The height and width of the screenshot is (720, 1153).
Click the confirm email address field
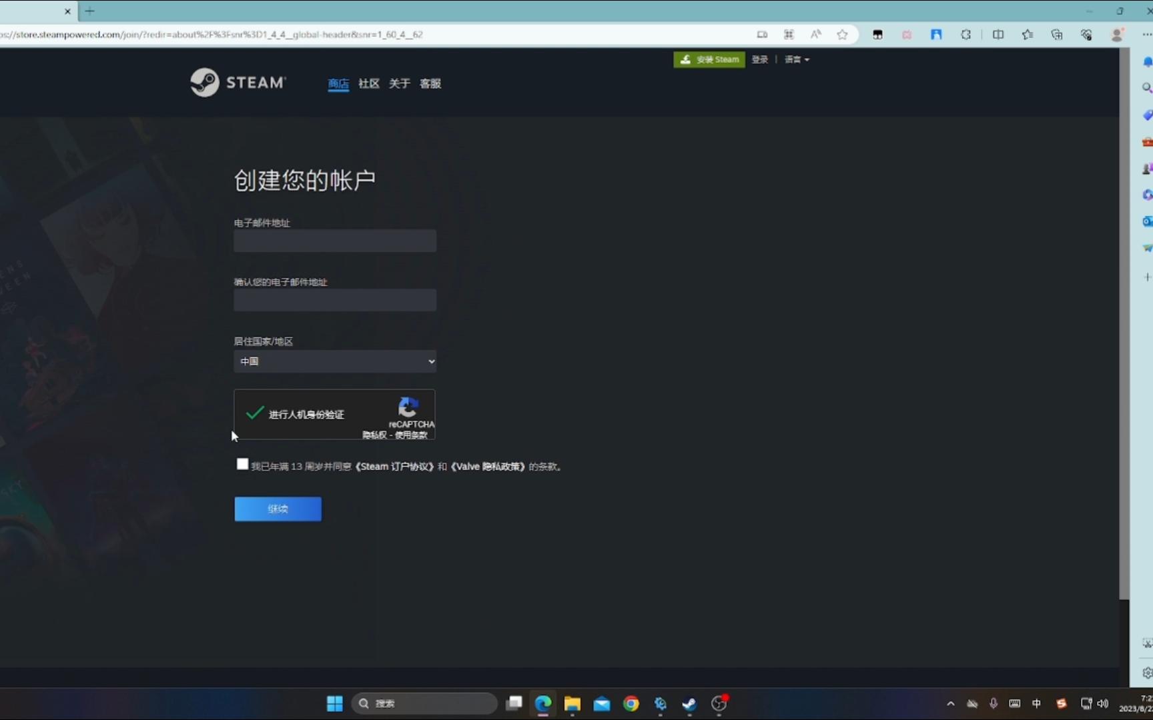point(335,300)
